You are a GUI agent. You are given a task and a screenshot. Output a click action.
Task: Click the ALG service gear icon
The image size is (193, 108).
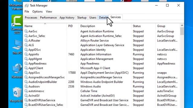tap(26, 45)
